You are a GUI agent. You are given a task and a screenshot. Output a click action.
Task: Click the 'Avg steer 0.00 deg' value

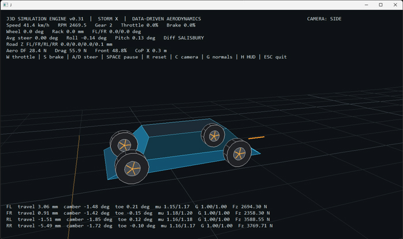(32, 38)
